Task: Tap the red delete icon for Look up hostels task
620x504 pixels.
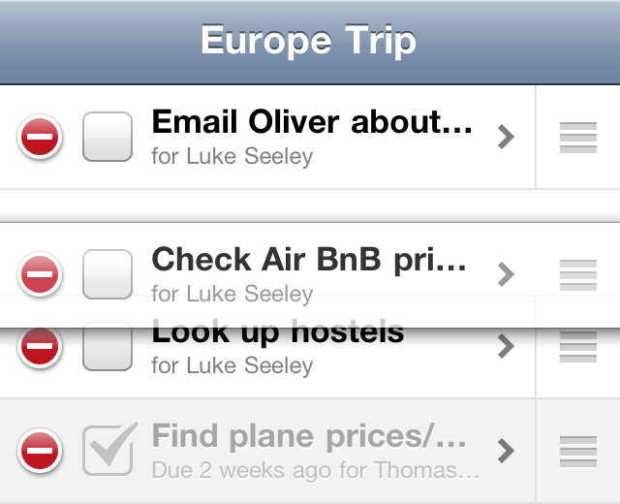Action: pos(40,348)
